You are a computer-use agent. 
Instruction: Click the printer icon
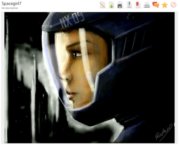pyautogui.click(x=147, y=5)
